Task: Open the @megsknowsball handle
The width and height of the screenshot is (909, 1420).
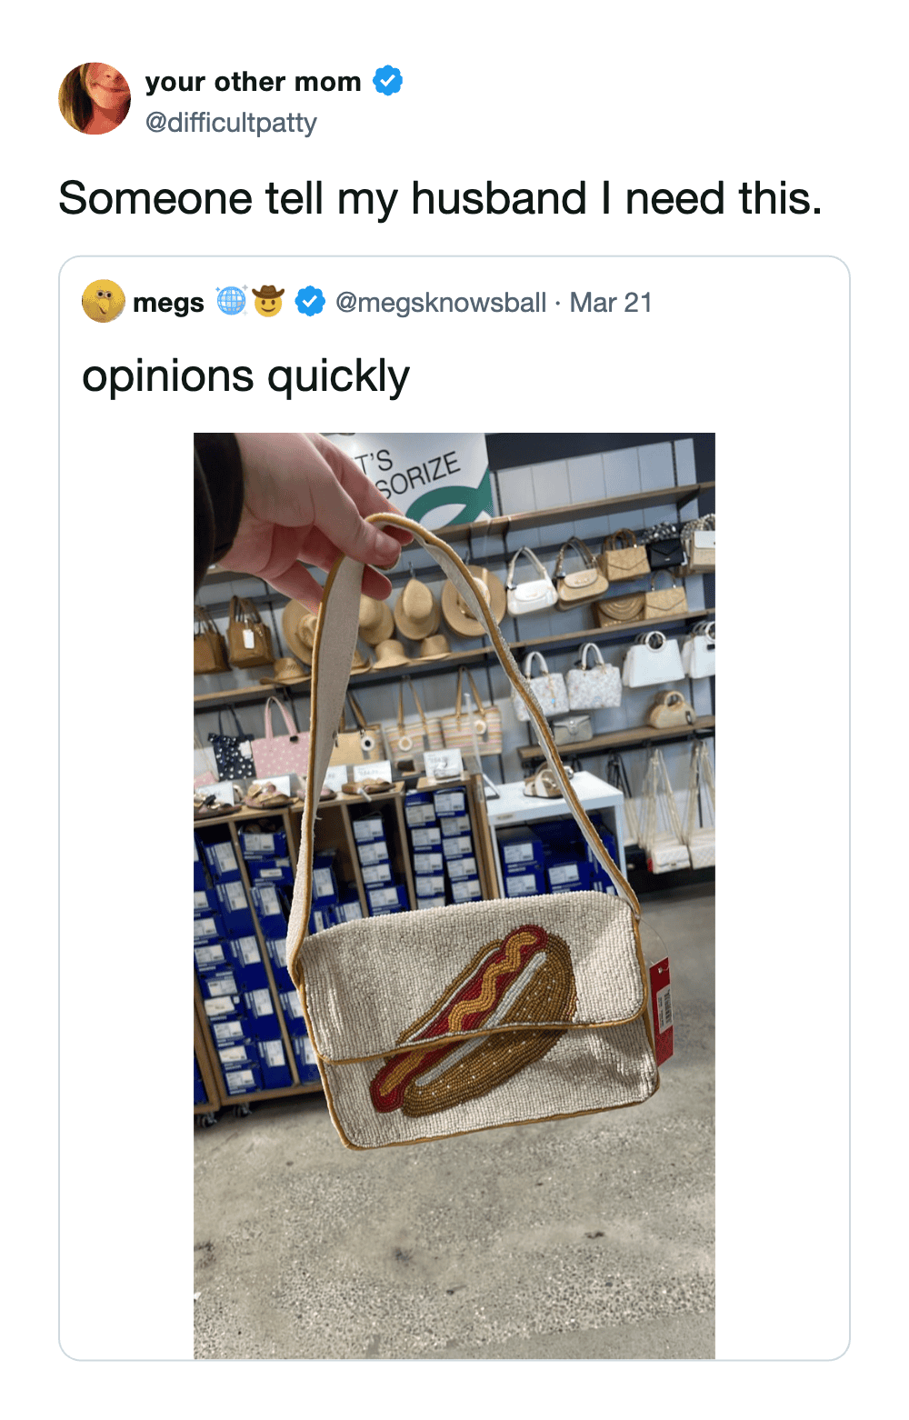Action: coord(441,303)
